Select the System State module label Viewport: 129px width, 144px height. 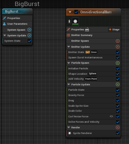12,41
